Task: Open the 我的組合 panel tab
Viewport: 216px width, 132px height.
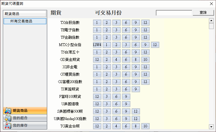Action: [25, 118]
